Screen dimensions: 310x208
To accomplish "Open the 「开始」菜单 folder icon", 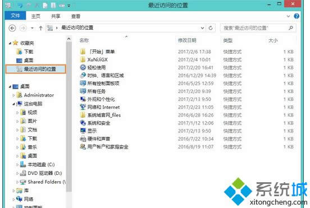I will point(83,52).
